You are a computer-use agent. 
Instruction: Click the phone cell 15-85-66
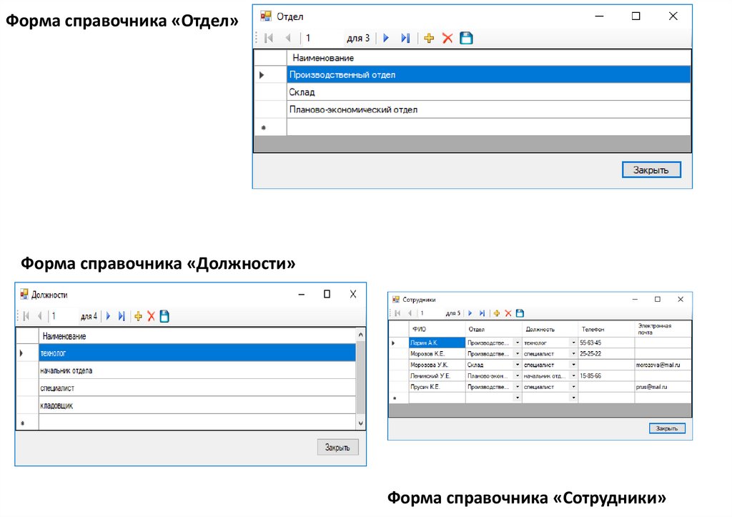606,375
